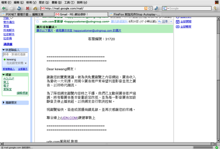Open the 電子 label
Viewport: 220px width, 149px height.
tap(6, 86)
